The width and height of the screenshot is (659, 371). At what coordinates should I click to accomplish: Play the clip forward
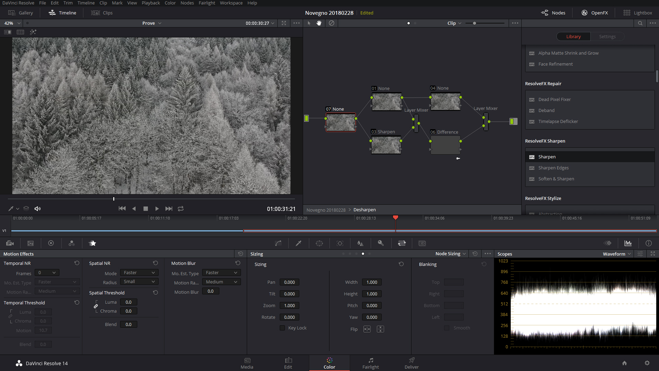157,209
